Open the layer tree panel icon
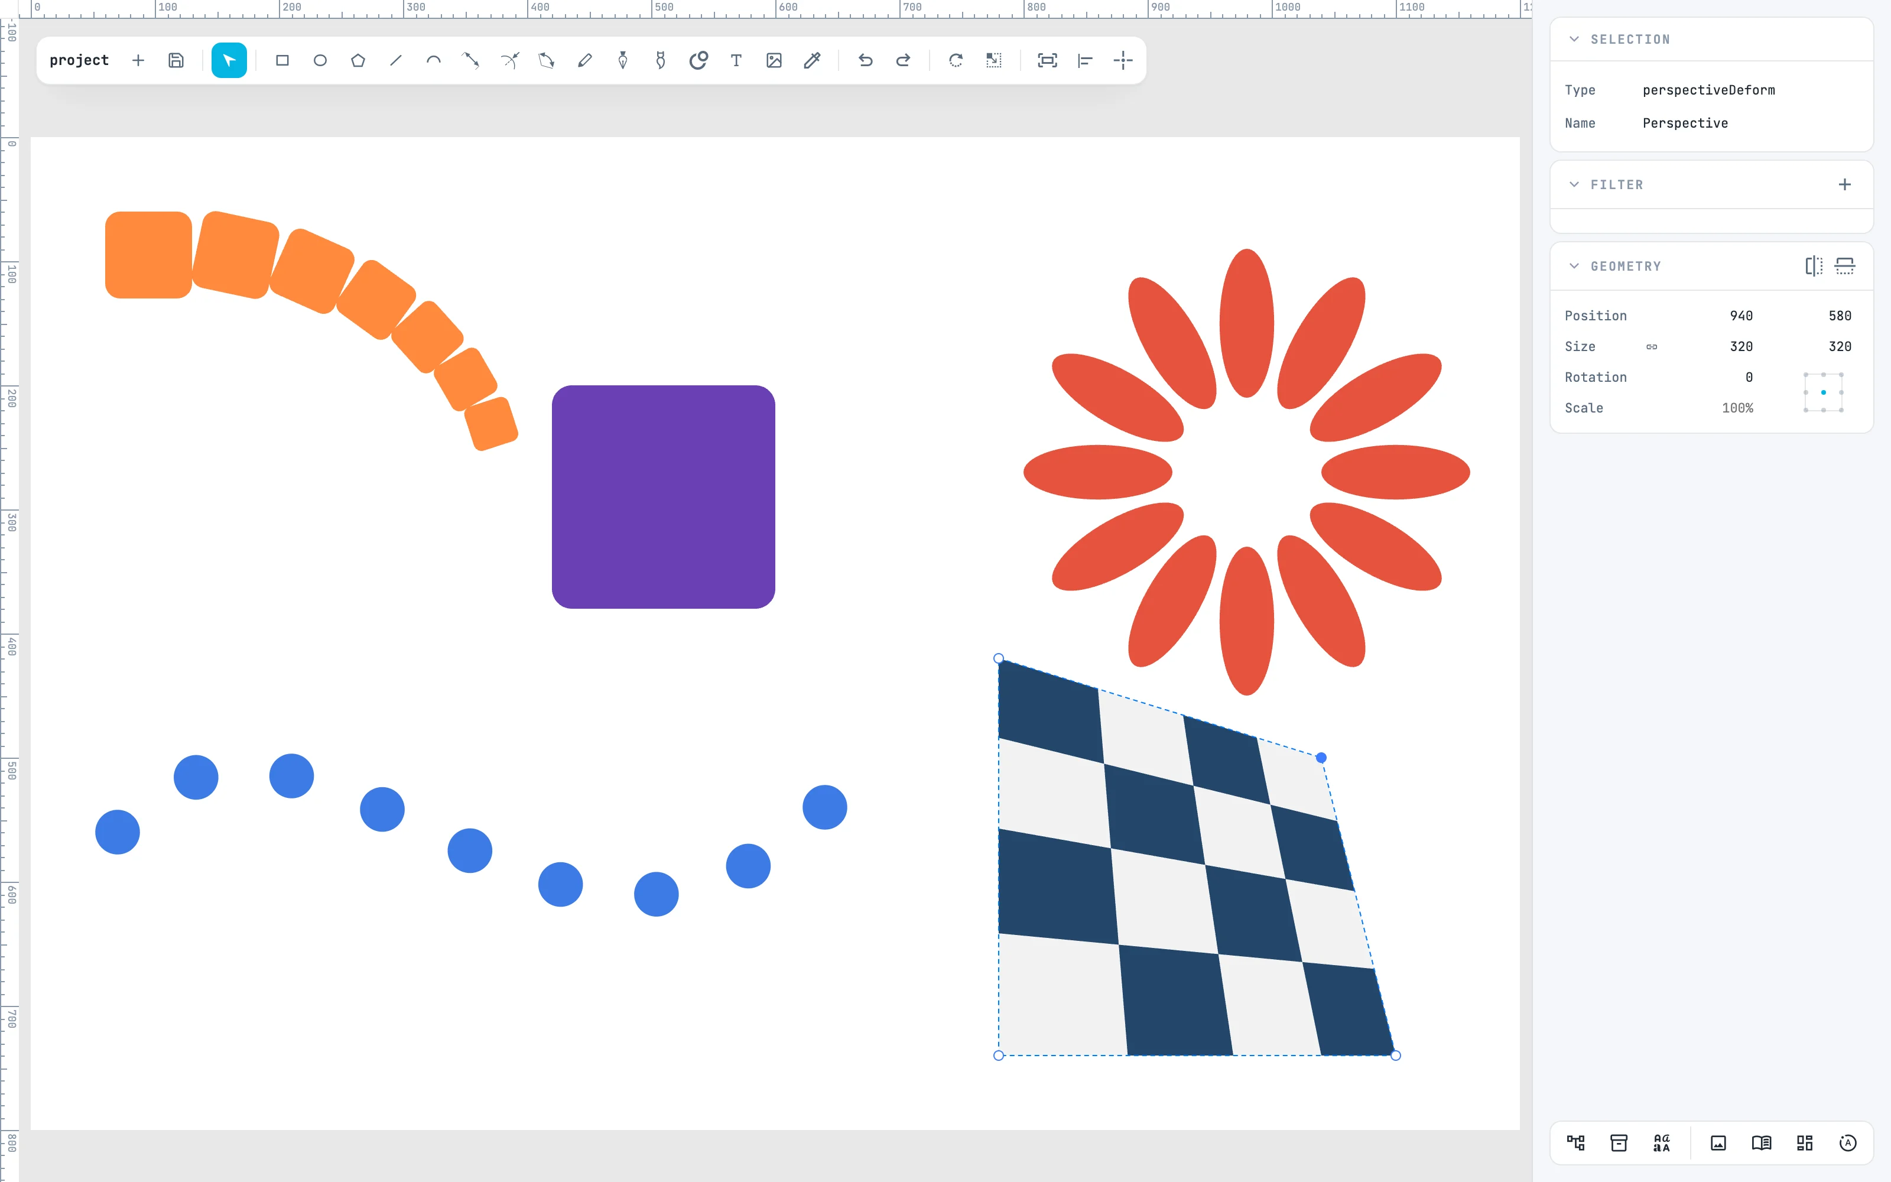1891x1182 pixels. [x=1575, y=1143]
